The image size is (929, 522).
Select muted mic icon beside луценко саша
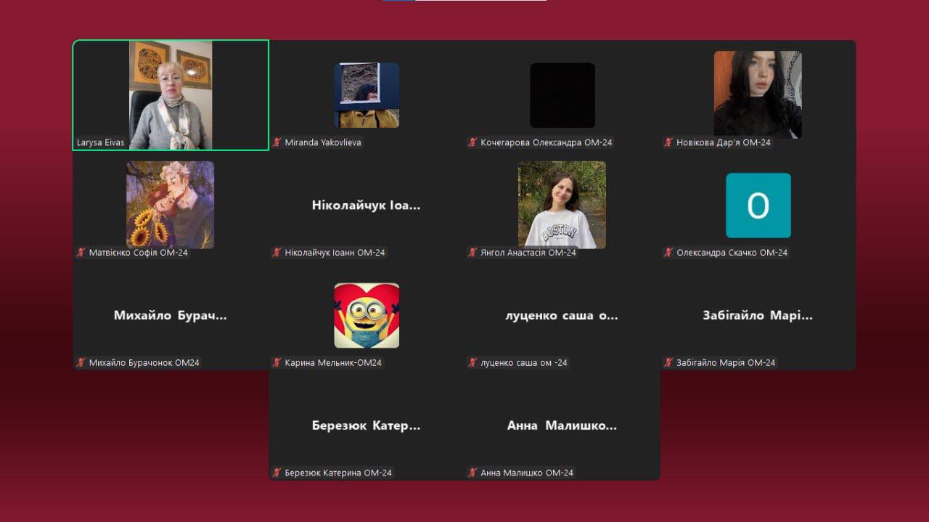(472, 362)
